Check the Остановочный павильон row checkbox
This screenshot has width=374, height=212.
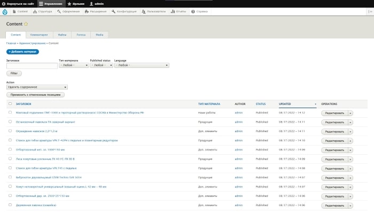coord(10,122)
